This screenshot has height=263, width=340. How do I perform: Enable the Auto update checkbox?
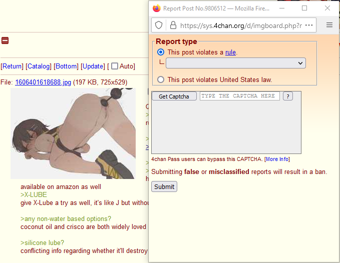tap(115, 66)
